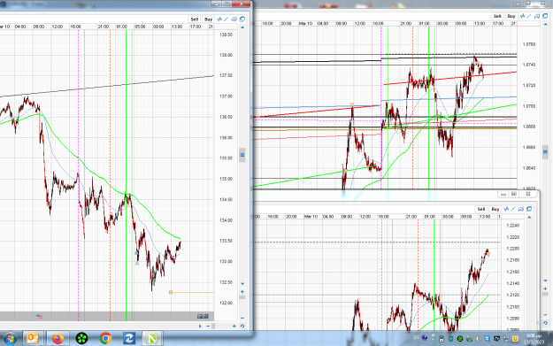Click price alert icon in bottom-right chart
The height and width of the screenshot is (346, 553).
(521, 209)
